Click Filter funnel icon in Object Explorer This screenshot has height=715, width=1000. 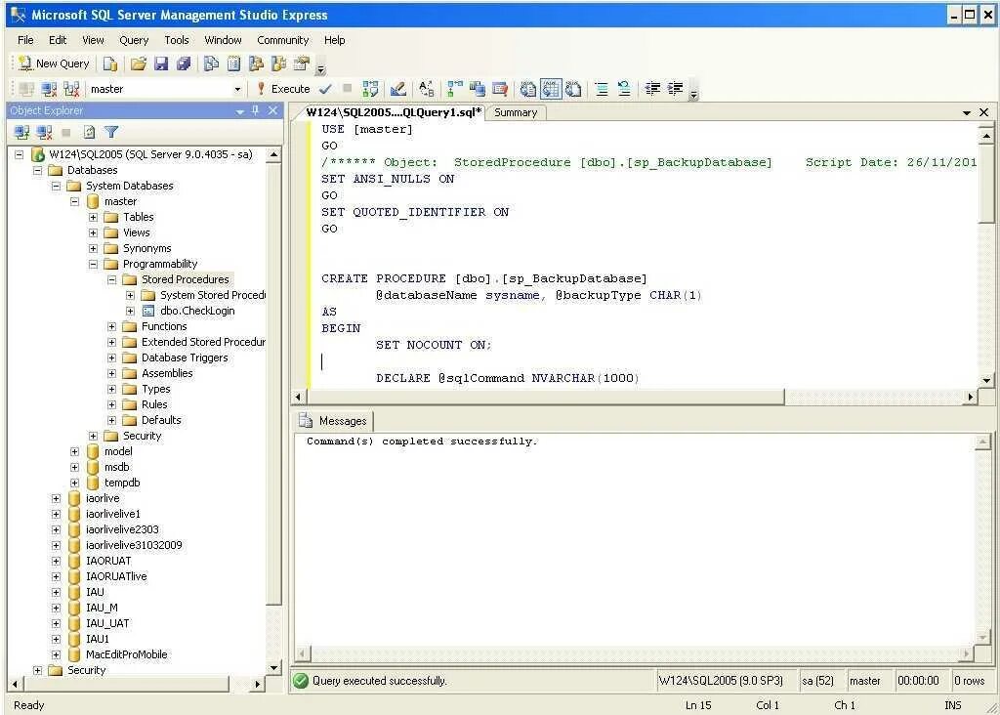111,133
